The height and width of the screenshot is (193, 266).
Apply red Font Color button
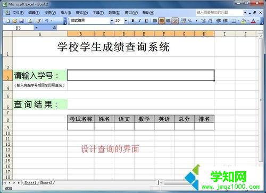tap(253, 21)
